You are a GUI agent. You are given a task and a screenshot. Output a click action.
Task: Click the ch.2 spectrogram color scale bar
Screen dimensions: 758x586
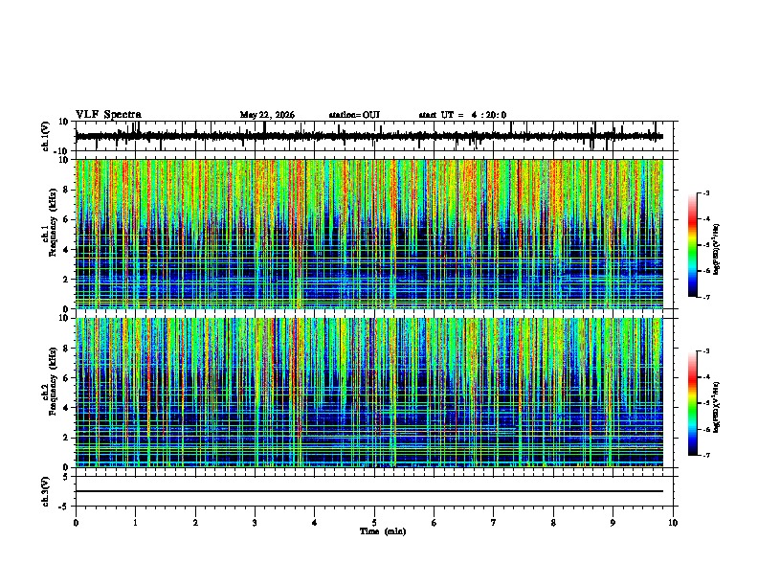[x=693, y=403]
